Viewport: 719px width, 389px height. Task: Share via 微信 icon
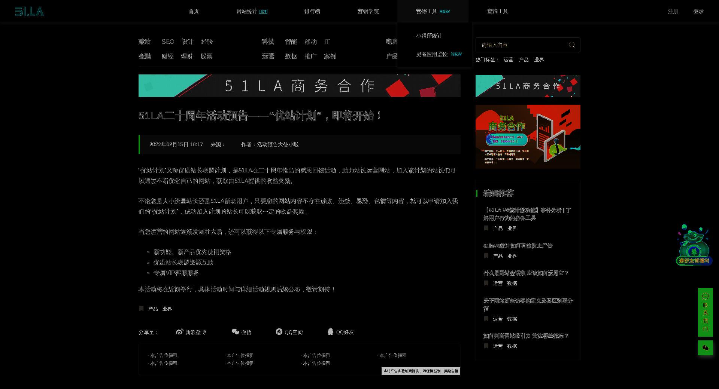click(x=235, y=332)
